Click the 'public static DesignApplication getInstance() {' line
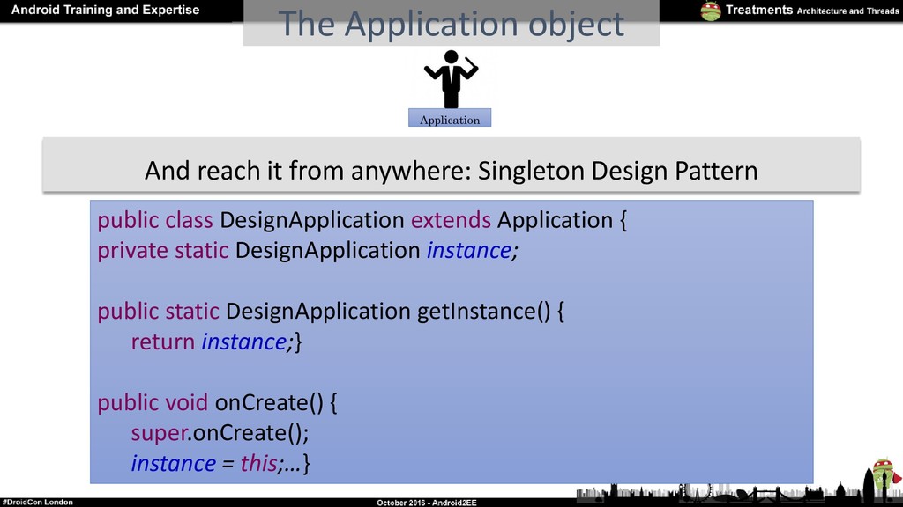903x507 pixels. (x=331, y=311)
